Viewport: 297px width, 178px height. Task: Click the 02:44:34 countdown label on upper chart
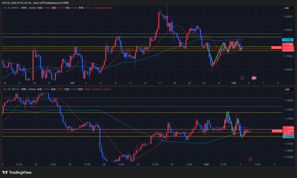pyautogui.click(x=288, y=50)
